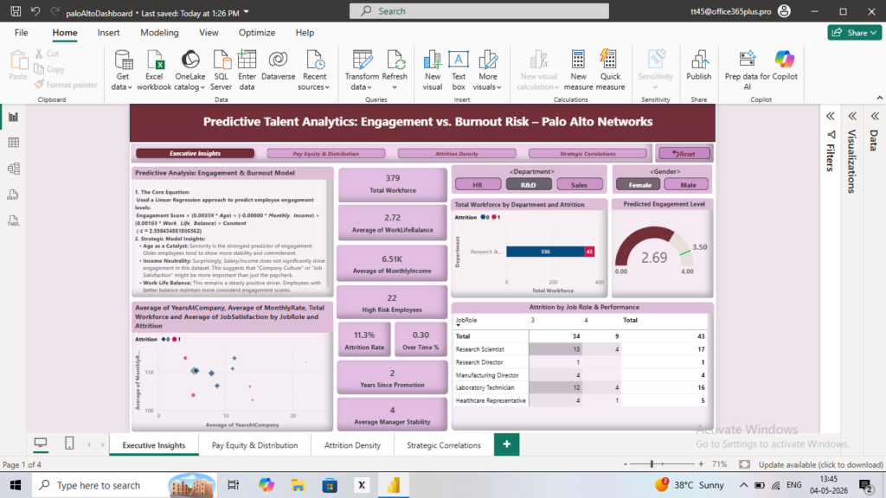Click the Undo arrow icon

(35, 11)
